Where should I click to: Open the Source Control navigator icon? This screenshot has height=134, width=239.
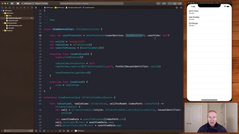(6, 7)
